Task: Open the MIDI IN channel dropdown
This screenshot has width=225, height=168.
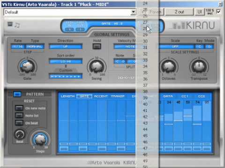Action: point(69,29)
